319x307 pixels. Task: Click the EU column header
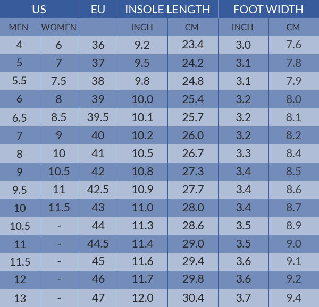click(x=98, y=10)
